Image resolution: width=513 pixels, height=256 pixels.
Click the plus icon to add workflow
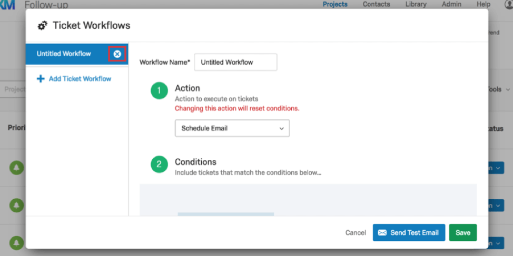point(41,79)
